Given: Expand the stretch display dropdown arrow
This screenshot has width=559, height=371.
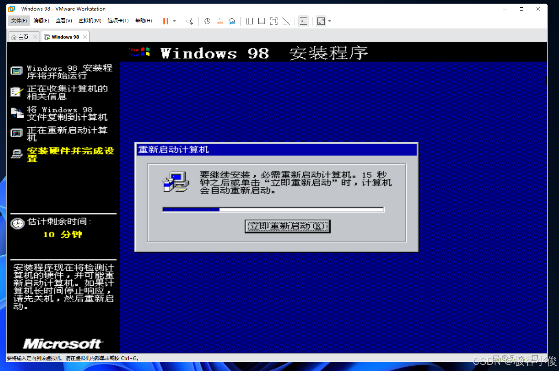Looking at the screenshot, I should [330, 21].
